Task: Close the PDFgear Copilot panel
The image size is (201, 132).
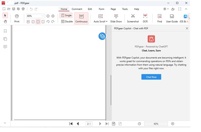Action: [x=187, y=28]
